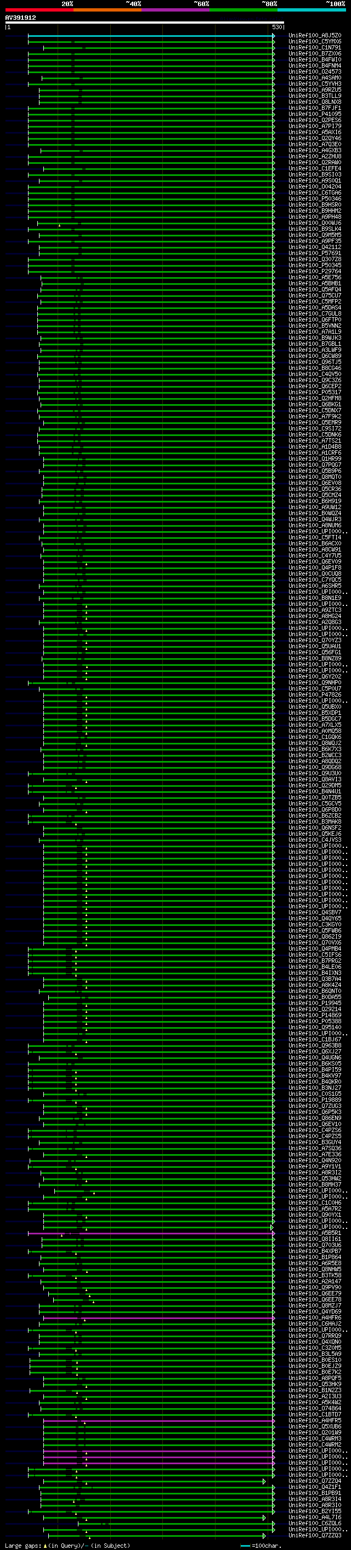
Task: Open hit UniRef100_Q5UAU1
Action: (315, 646)
